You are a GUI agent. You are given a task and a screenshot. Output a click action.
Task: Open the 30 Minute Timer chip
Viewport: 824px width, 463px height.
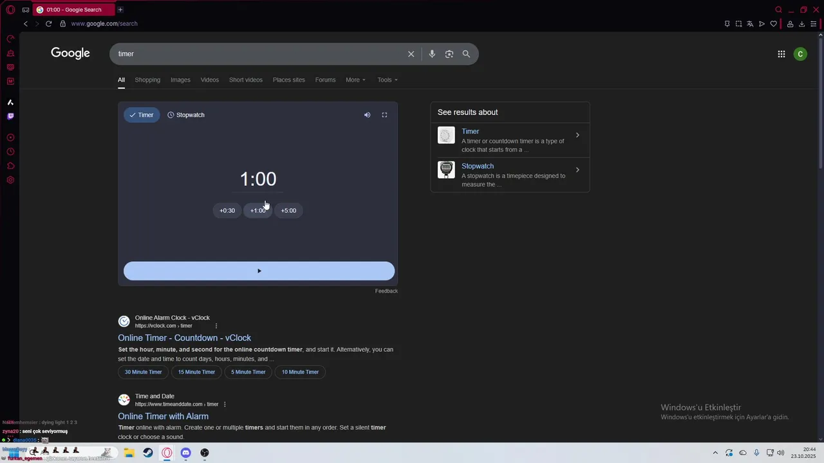[x=143, y=372]
